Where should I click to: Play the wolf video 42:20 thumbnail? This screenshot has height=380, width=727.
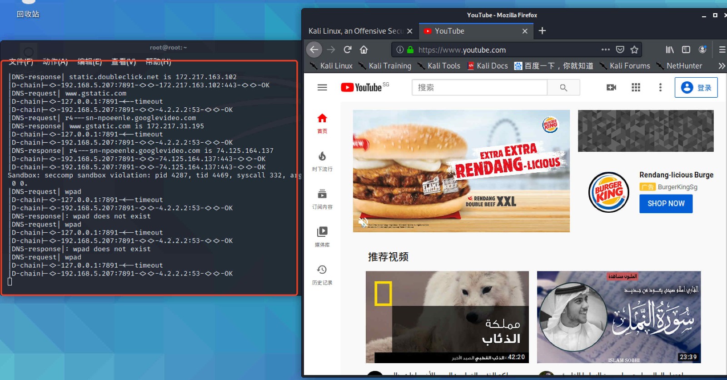(x=447, y=317)
